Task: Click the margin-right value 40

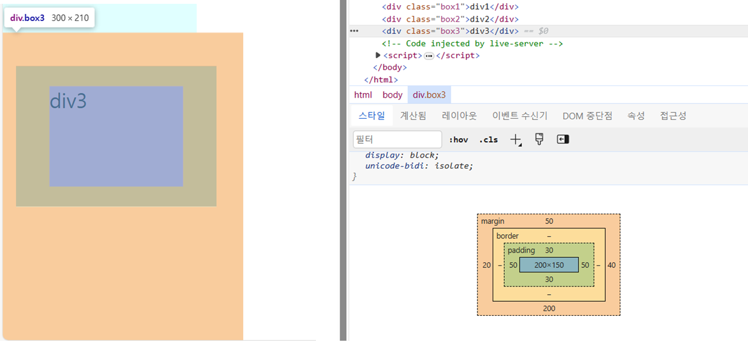Action: (x=611, y=265)
